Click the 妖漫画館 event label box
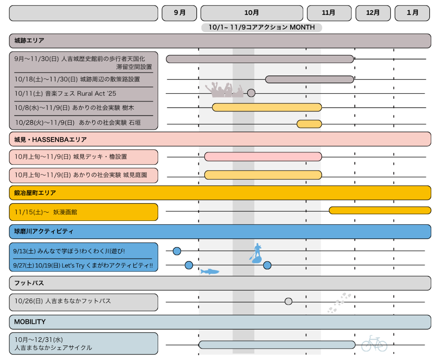The height and width of the screenshot is (358, 438). [84, 212]
